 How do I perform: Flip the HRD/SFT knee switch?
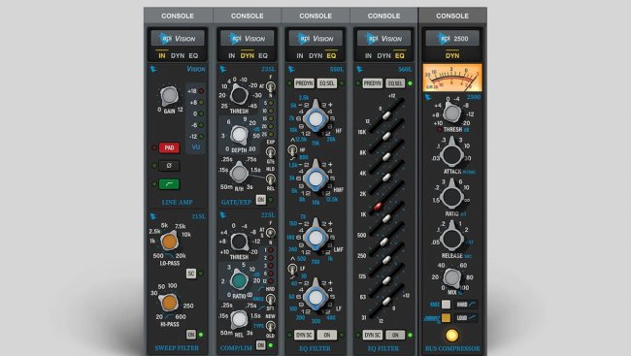[271, 299]
